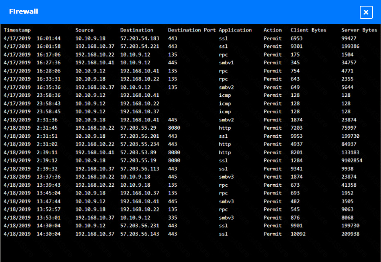Select the entry with Server Bytes 9102854
The height and width of the screenshot is (262, 381).
[164, 160]
